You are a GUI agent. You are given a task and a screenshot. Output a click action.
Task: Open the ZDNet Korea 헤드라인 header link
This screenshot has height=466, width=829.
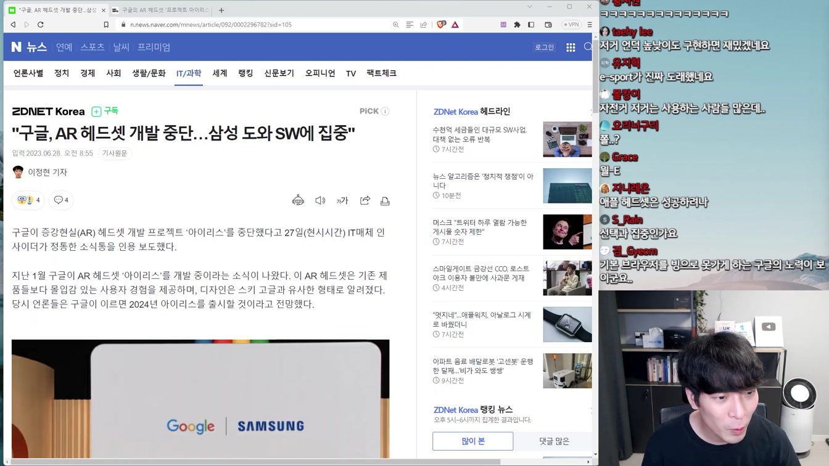pyautogui.click(x=472, y=112)
